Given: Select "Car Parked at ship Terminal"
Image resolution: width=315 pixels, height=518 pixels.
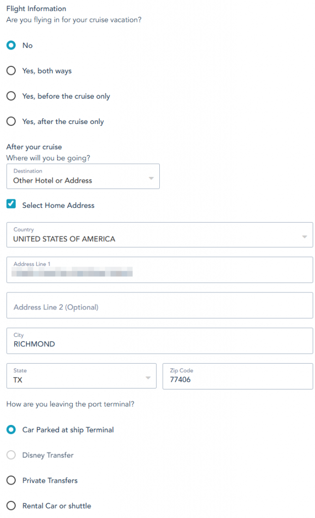Looking at the screenshot, I should click(x=11, y=430).
